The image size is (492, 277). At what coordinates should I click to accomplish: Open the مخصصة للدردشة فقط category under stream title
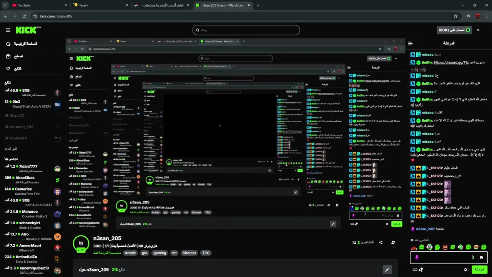pos(107,253)
